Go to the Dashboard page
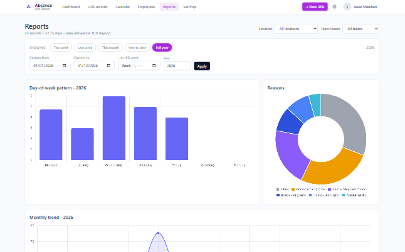405x252 pixels. click(x=71, y=7)
